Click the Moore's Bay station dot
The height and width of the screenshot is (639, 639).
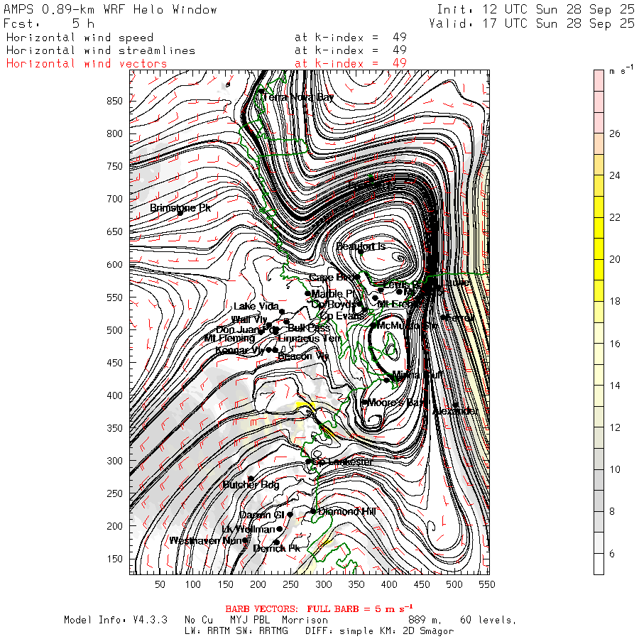(365, 403)
